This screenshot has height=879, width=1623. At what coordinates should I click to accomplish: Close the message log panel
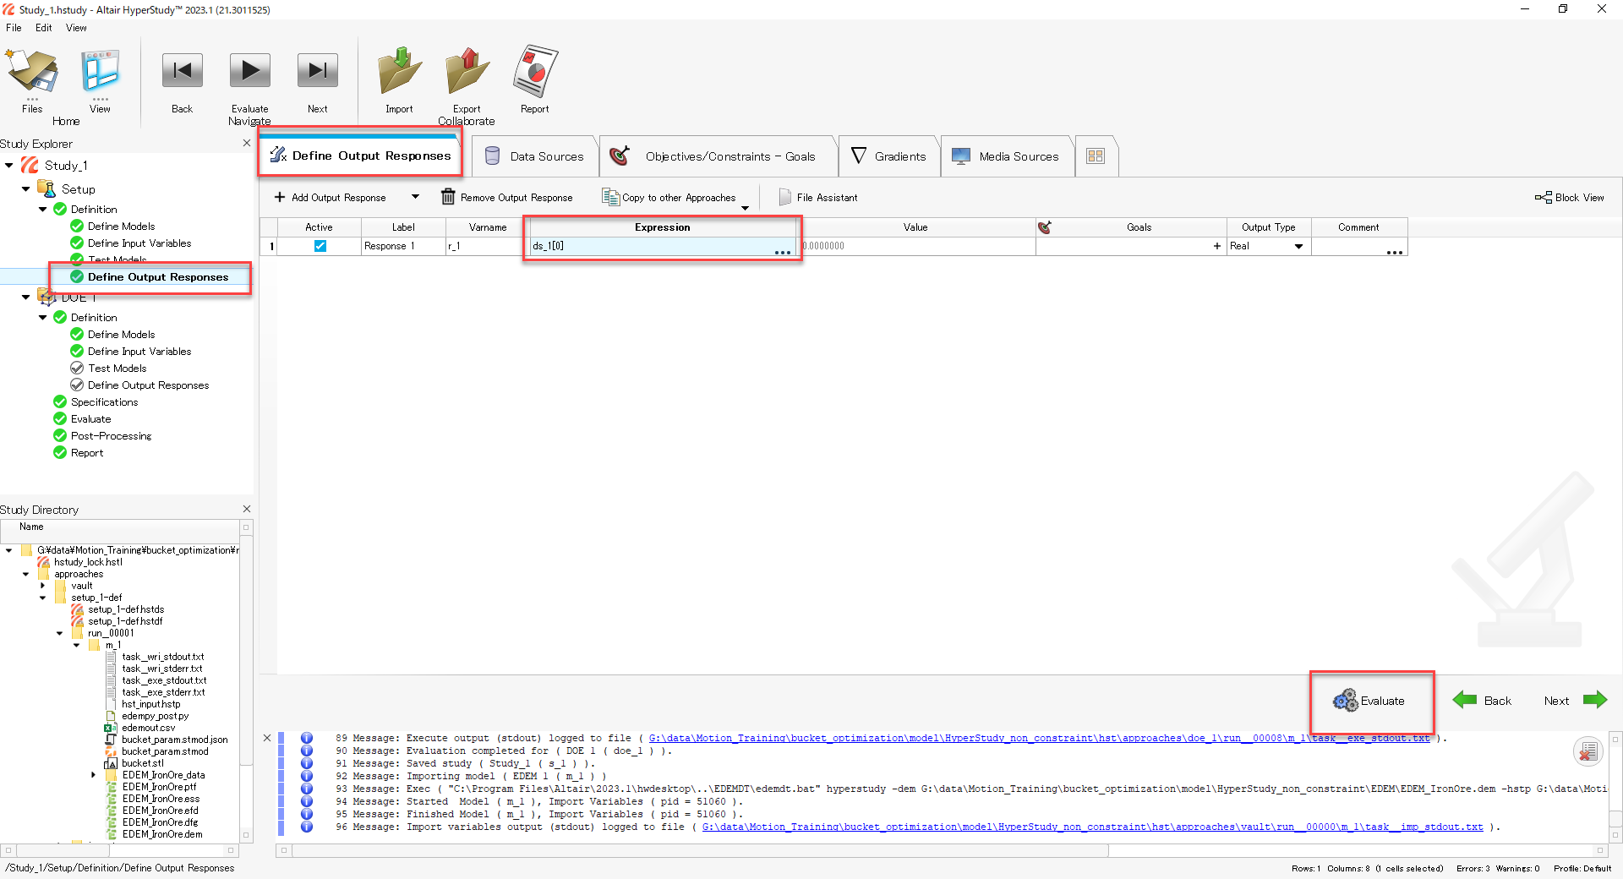pos(267,738)
